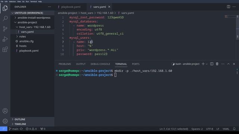Change language mode YAML
The height and width of the screenshot is (134, 239).
(226, 129)
